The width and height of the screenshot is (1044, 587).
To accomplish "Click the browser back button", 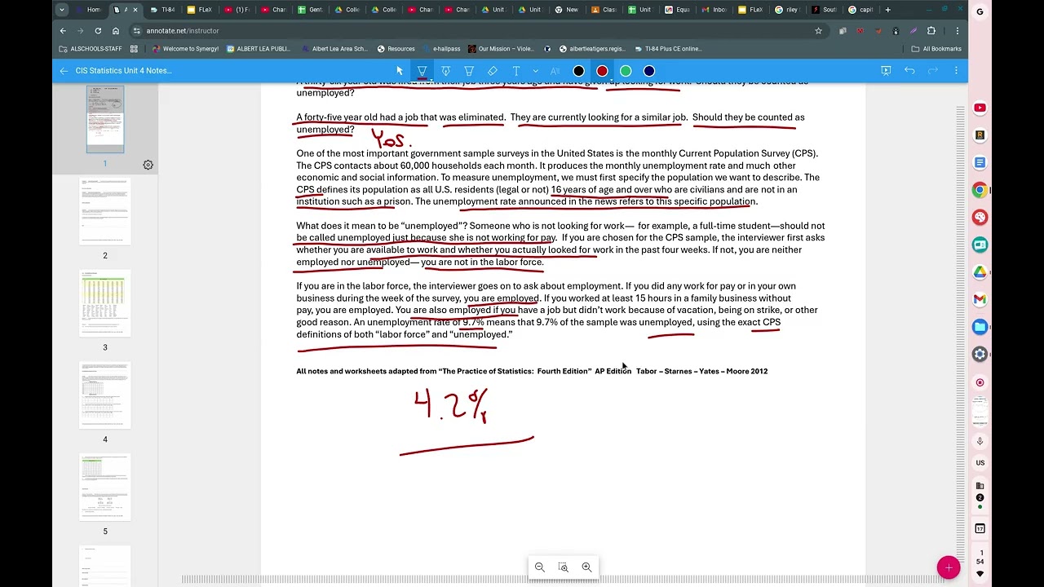I will click(63, 31).
